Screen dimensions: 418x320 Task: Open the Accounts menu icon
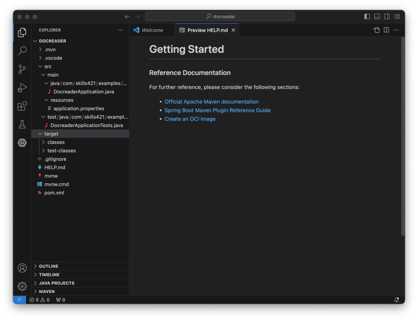point(22,268)
